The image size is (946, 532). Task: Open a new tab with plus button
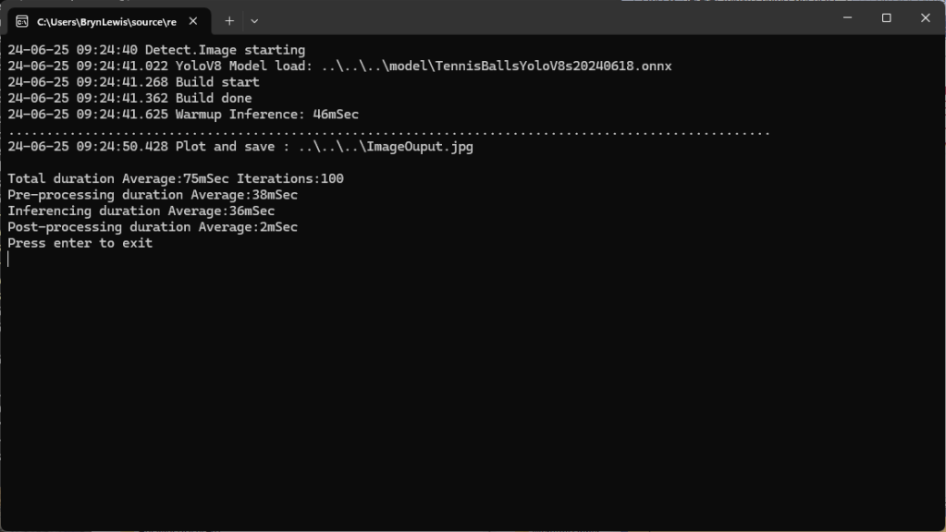(x=228, y=20)
